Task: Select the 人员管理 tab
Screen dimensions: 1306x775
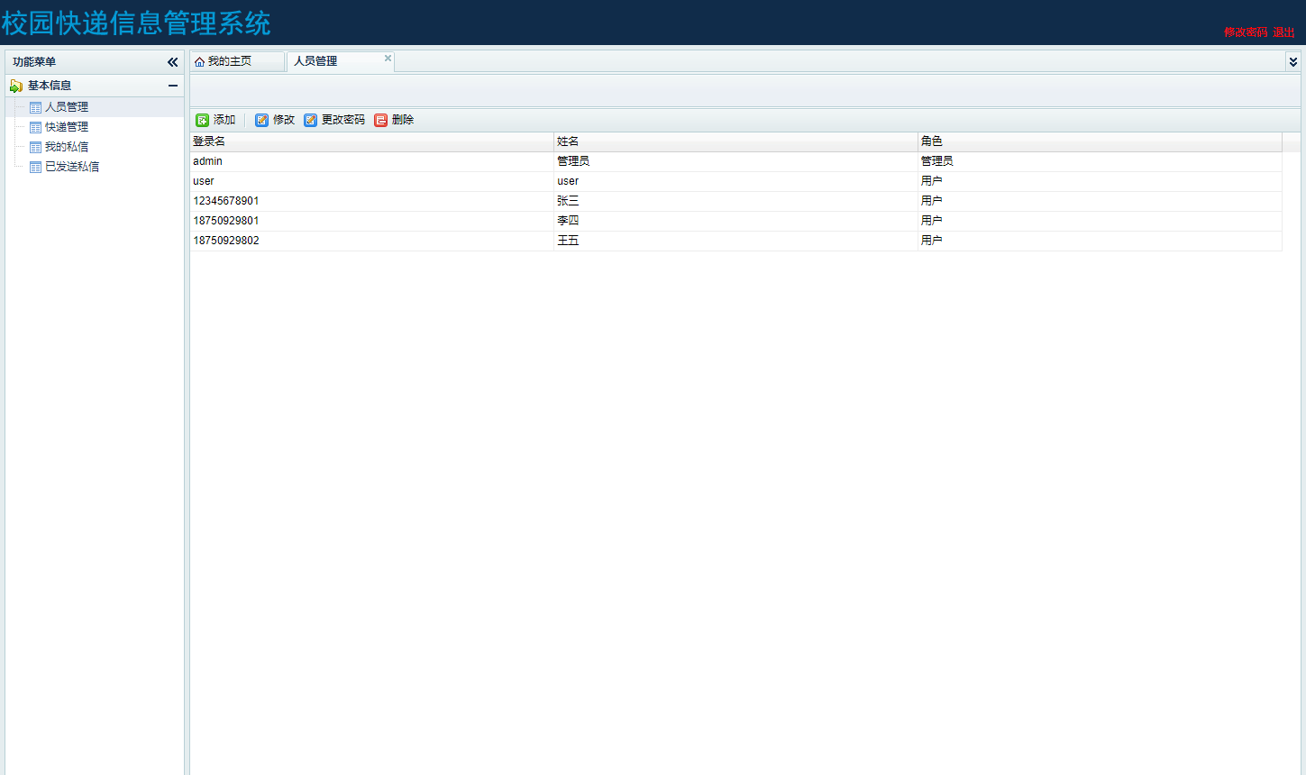Action: coord(340,61)
